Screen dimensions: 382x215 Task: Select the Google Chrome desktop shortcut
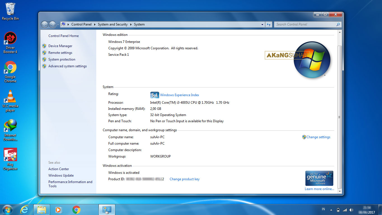[10, 72]
